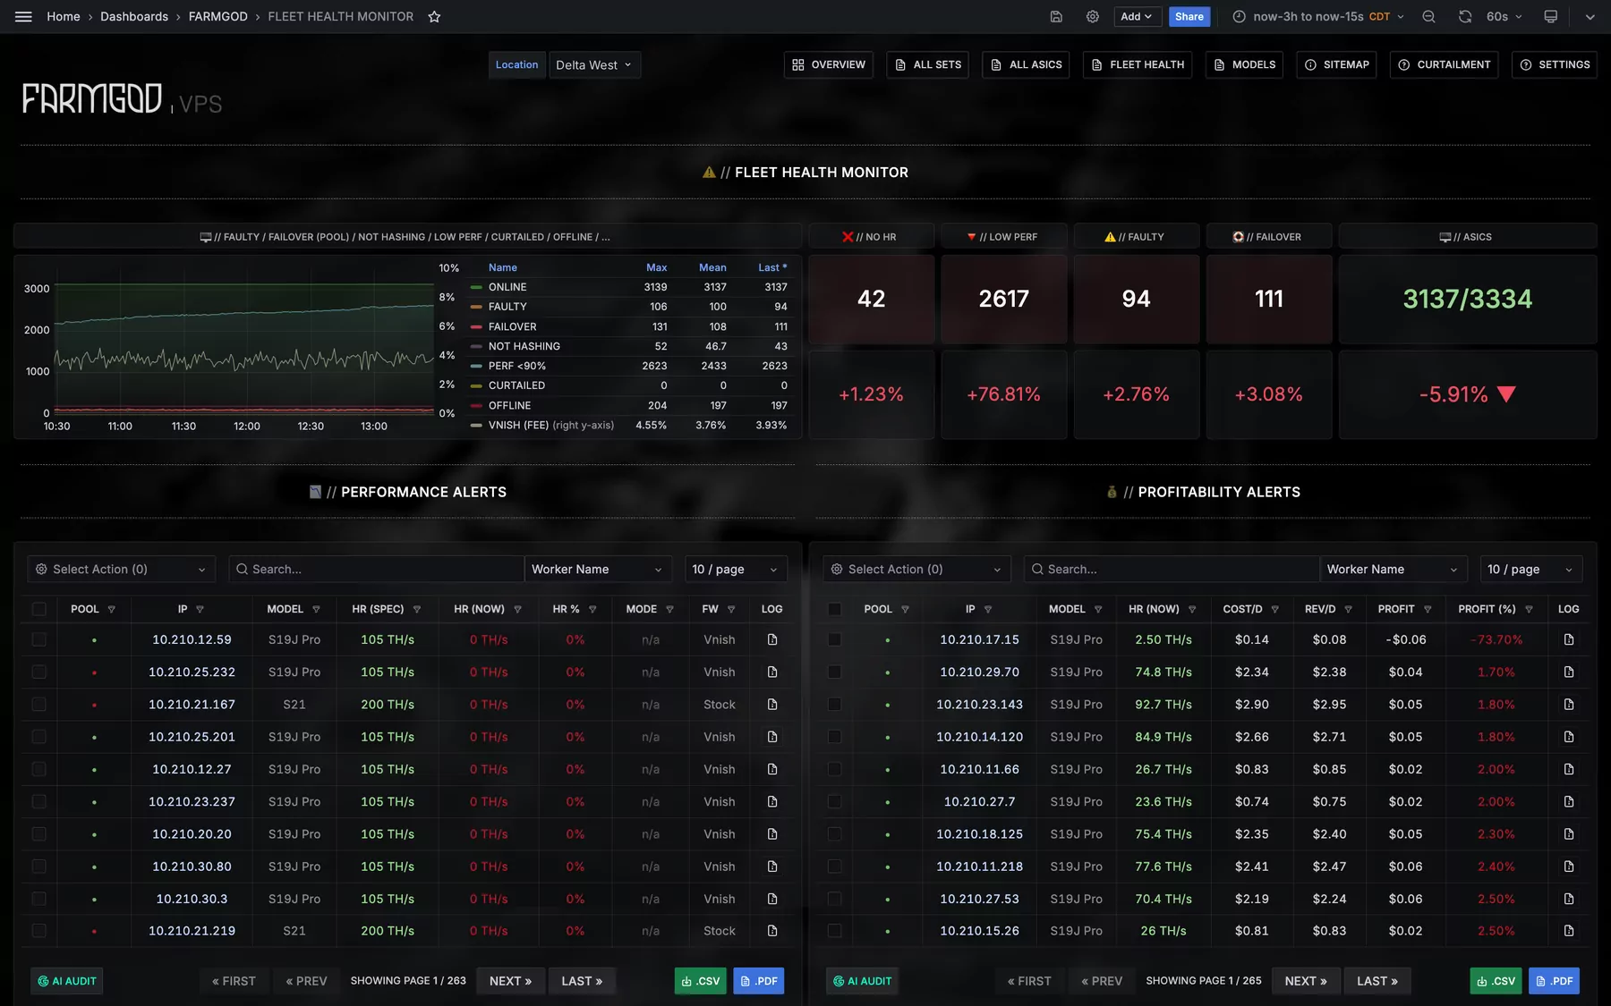The width and height of the screenshot is (1611, 1006).
Task: Filter the HR (SPEC) column
Action: click(416, 609)
